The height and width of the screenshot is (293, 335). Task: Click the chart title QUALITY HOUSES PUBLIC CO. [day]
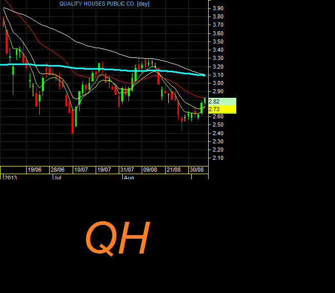(x=104, y=4)
